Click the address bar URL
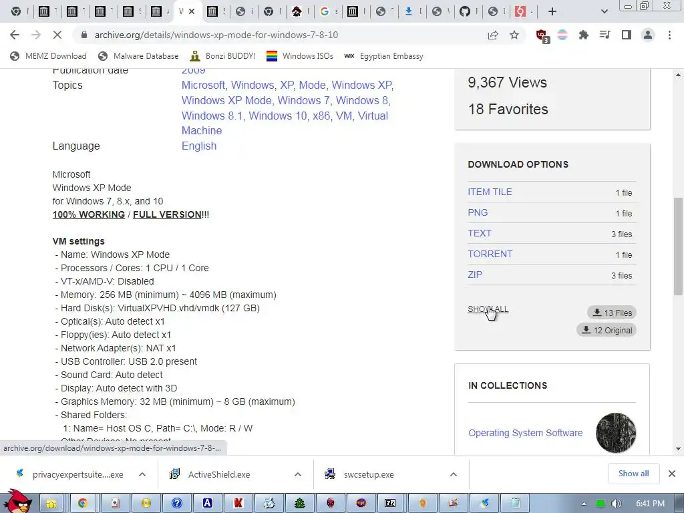The height and width of the screenshot is (513, 684). 216,35
